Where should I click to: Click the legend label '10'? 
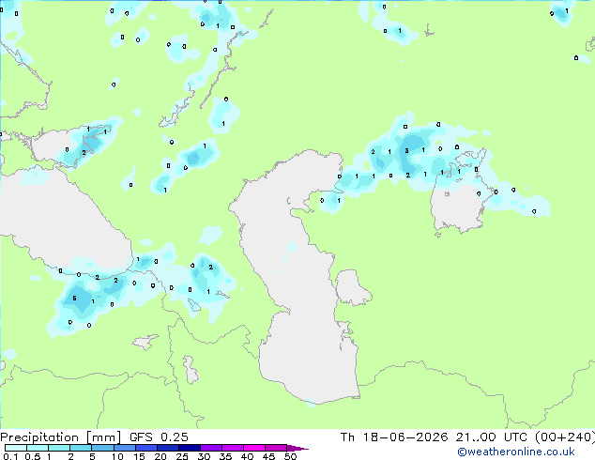117,456
